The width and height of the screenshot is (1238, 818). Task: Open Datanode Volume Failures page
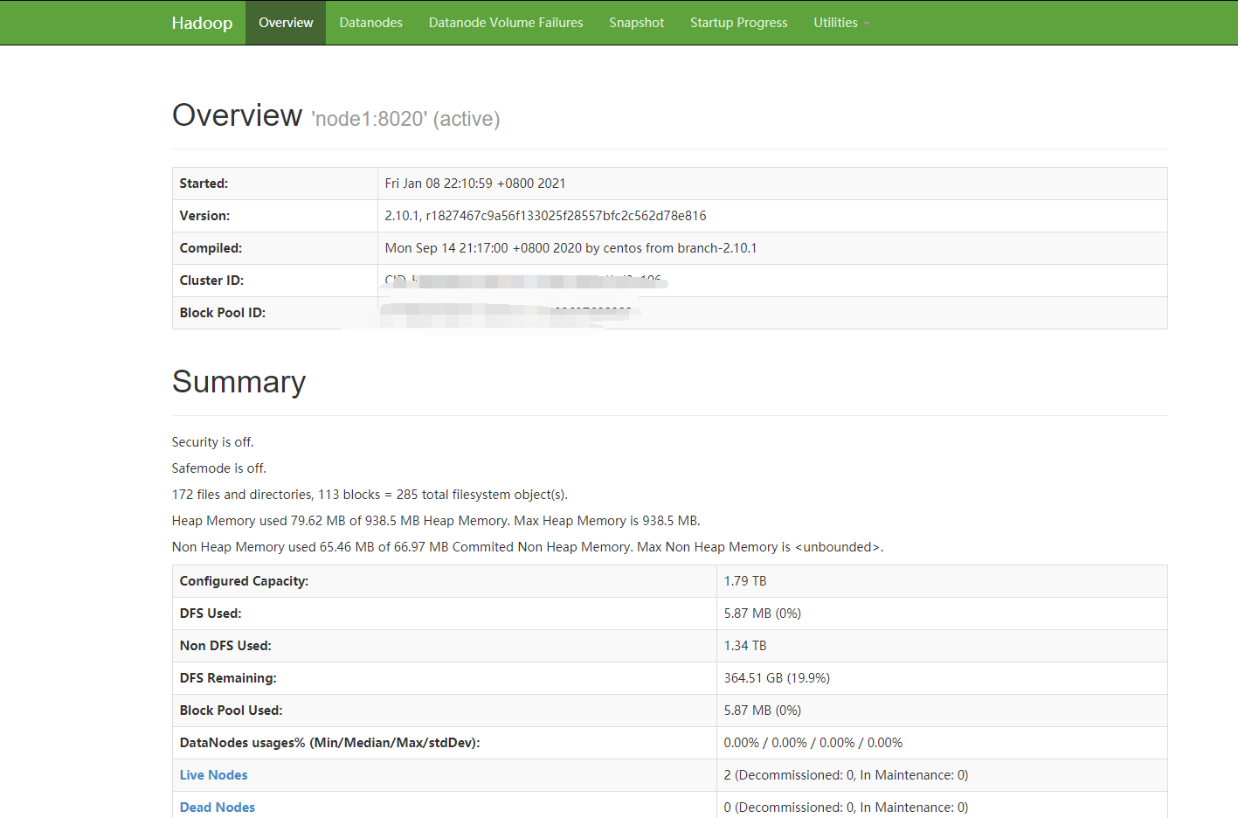point(506,23)
